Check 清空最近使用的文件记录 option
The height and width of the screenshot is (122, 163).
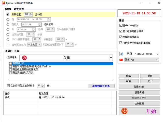click(10, 69)
